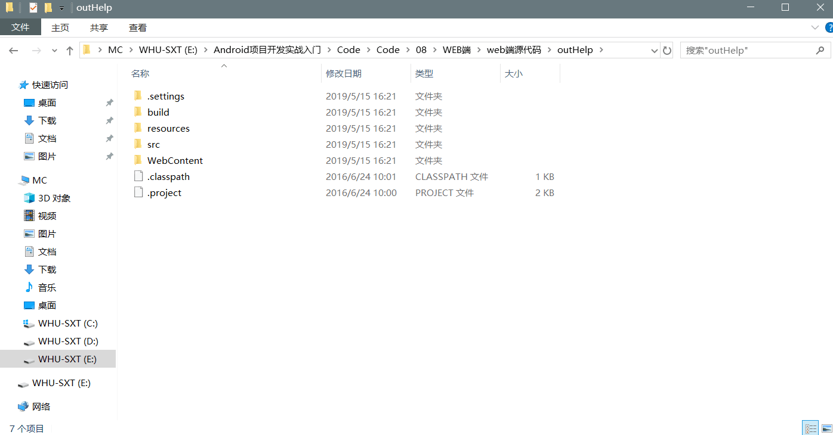Viewport: 833px width, 435px height.
Task: Click Android项目开发实战入门 in the breadcrumb
Action: [x=267, y=50]
